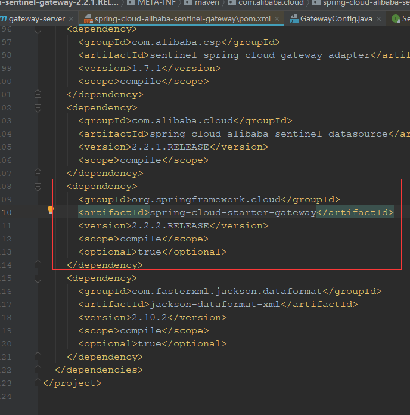Switch to the gateway-server tab

click(x=36, y=19)
